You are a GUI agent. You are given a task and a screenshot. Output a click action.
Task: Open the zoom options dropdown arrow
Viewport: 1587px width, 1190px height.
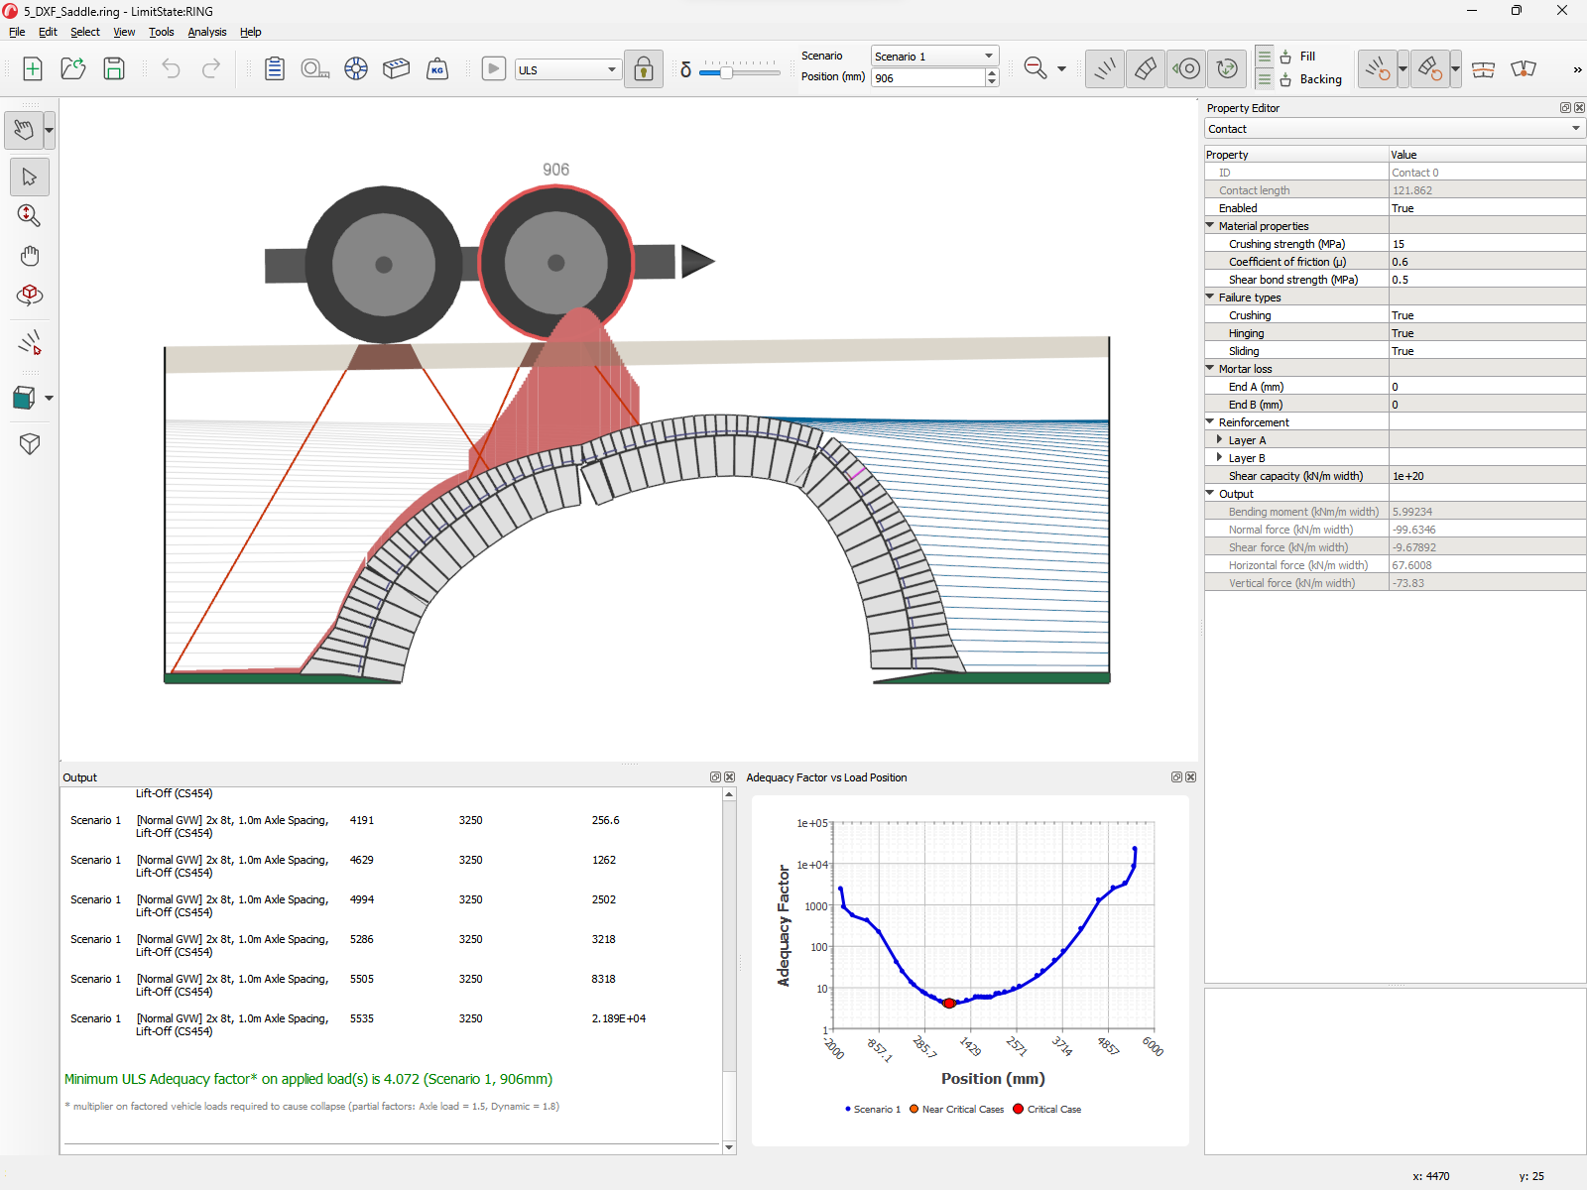(x=1061, y=68)
